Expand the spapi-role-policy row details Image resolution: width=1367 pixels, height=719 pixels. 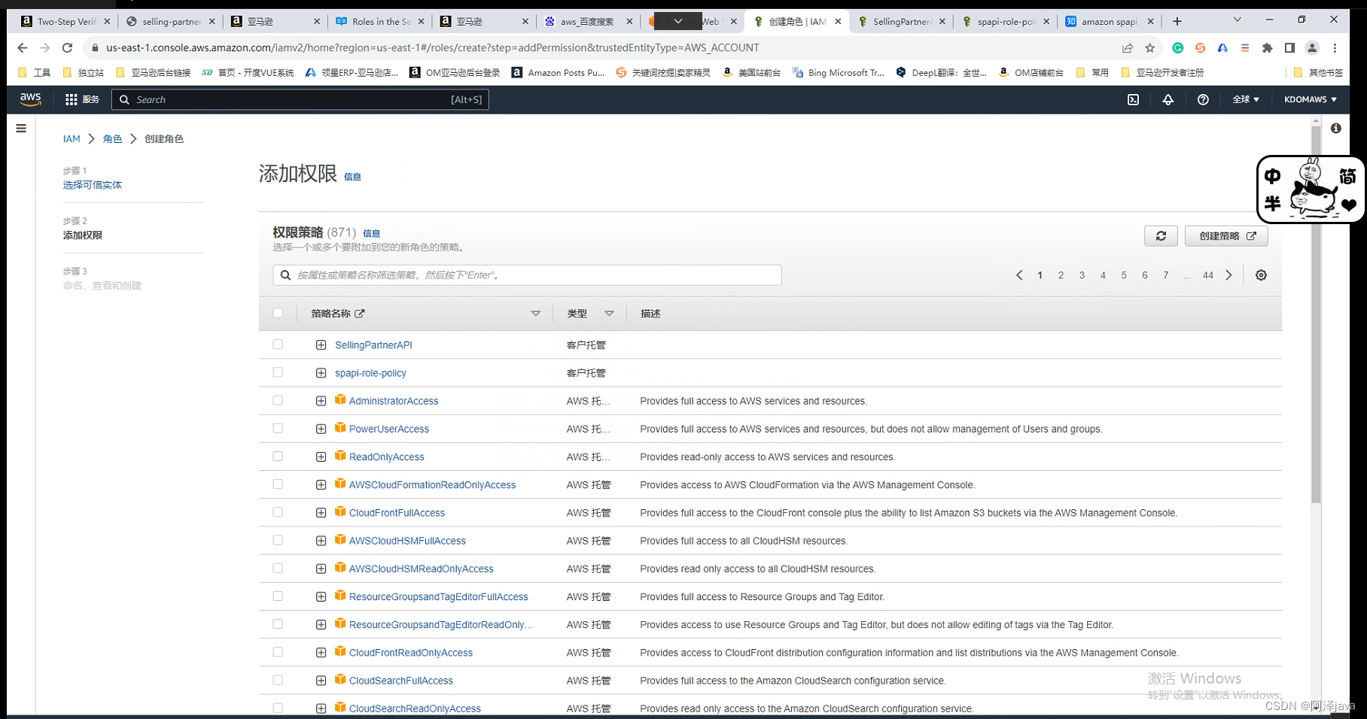tap(321, 373)
